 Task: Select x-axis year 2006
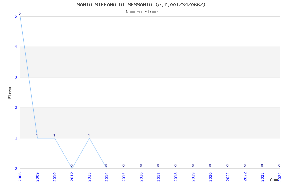(20, 177)
